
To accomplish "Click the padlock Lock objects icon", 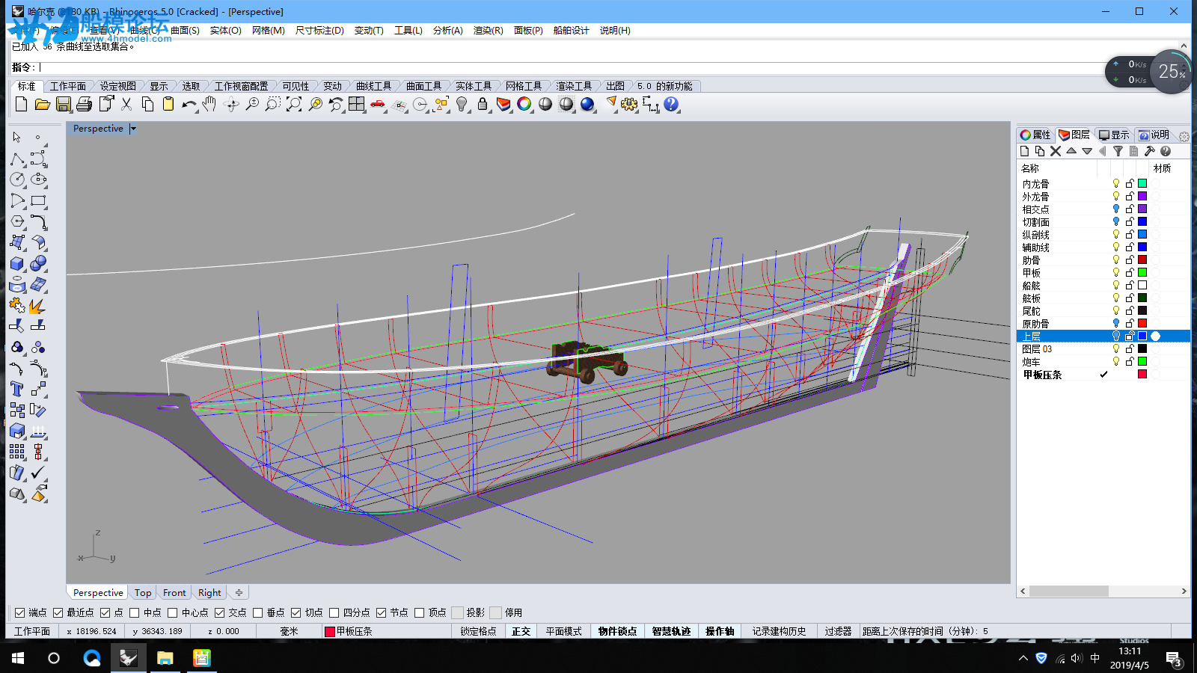I will click(x=483, y=104).
